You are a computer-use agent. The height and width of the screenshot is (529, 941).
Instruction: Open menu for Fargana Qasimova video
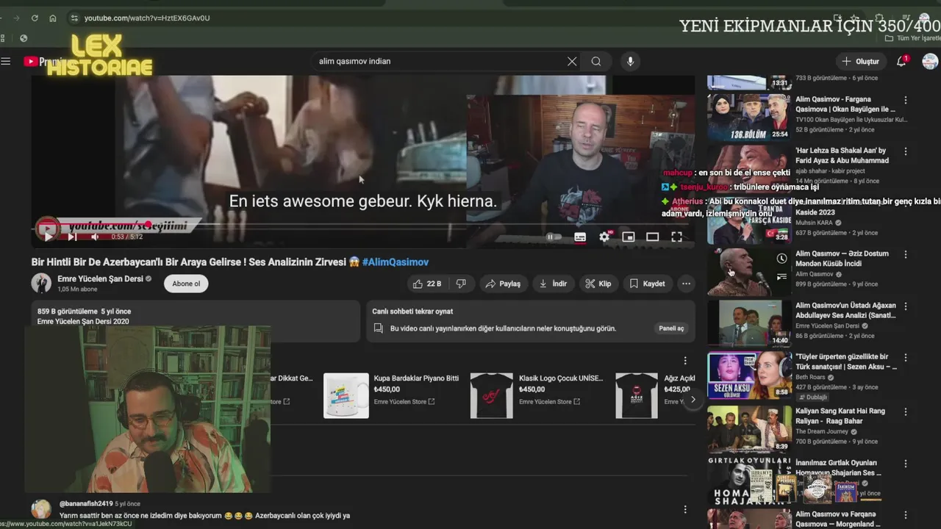906,100
